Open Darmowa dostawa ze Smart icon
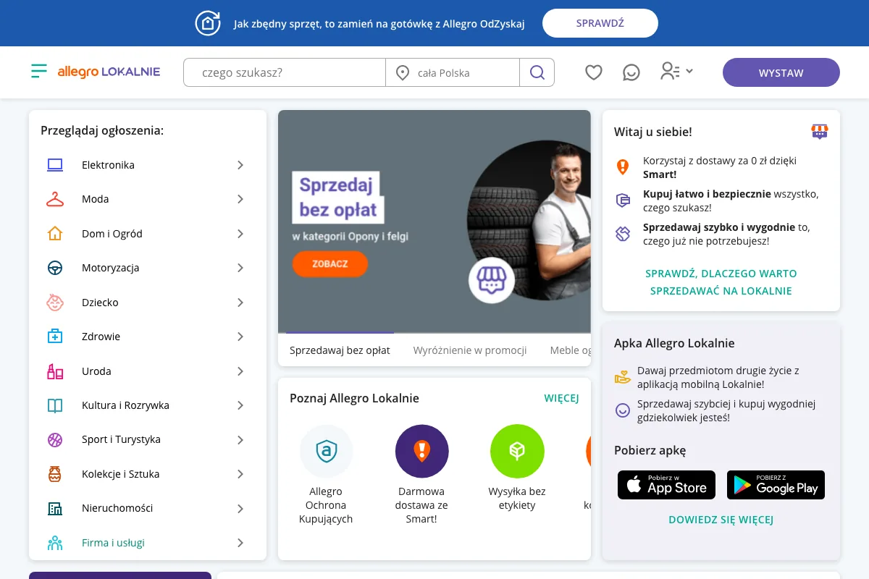The image size is (869, 579). 421,452
